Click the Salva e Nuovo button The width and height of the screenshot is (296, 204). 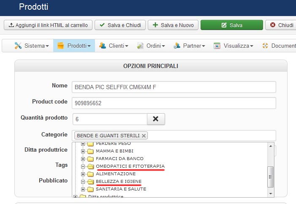(173, 25)
